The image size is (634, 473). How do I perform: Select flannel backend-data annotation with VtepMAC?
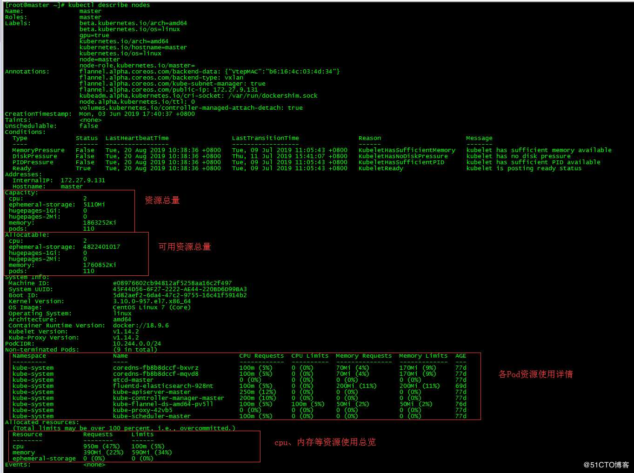[x=210, y=72]
